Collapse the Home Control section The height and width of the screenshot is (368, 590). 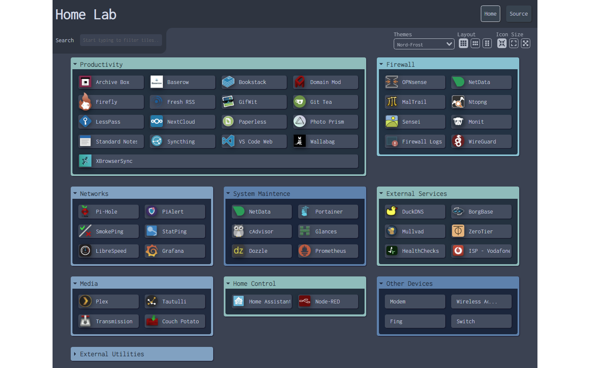295,283
